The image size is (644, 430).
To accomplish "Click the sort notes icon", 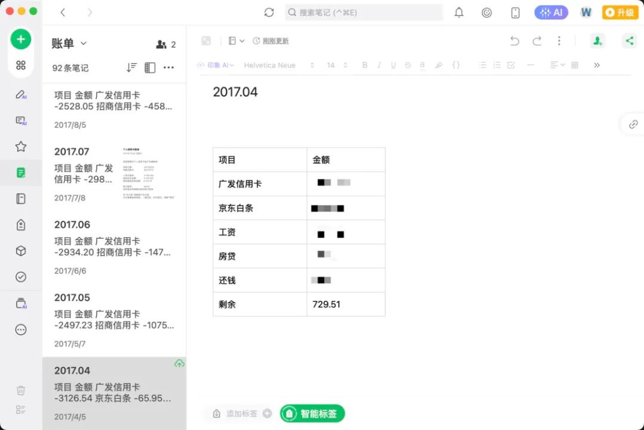I will [x=131, y=68].
